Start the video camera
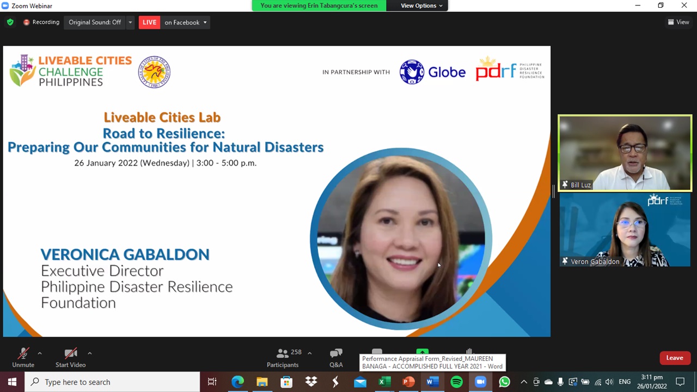Screen dimensions: 697x392 click(x=70, y=358)
